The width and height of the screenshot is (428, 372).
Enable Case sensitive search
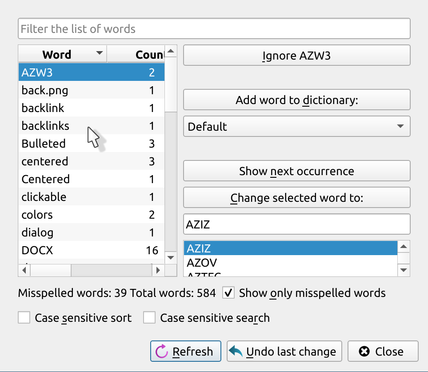click(x=149, y=318)
